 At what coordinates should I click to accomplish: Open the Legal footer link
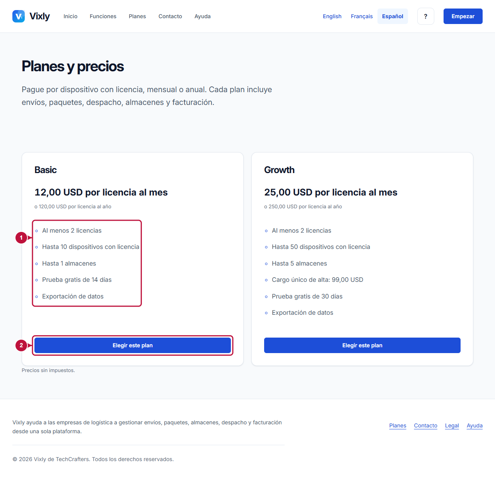click(452, 425)
